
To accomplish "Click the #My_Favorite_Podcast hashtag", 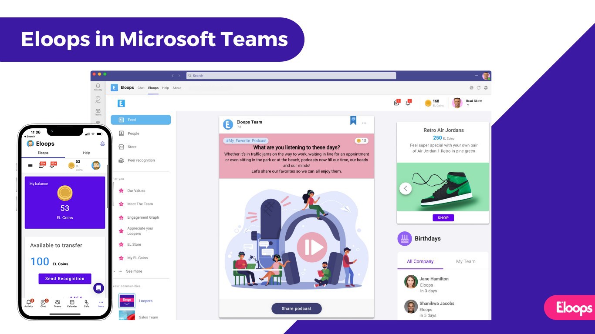I will 246,141.
